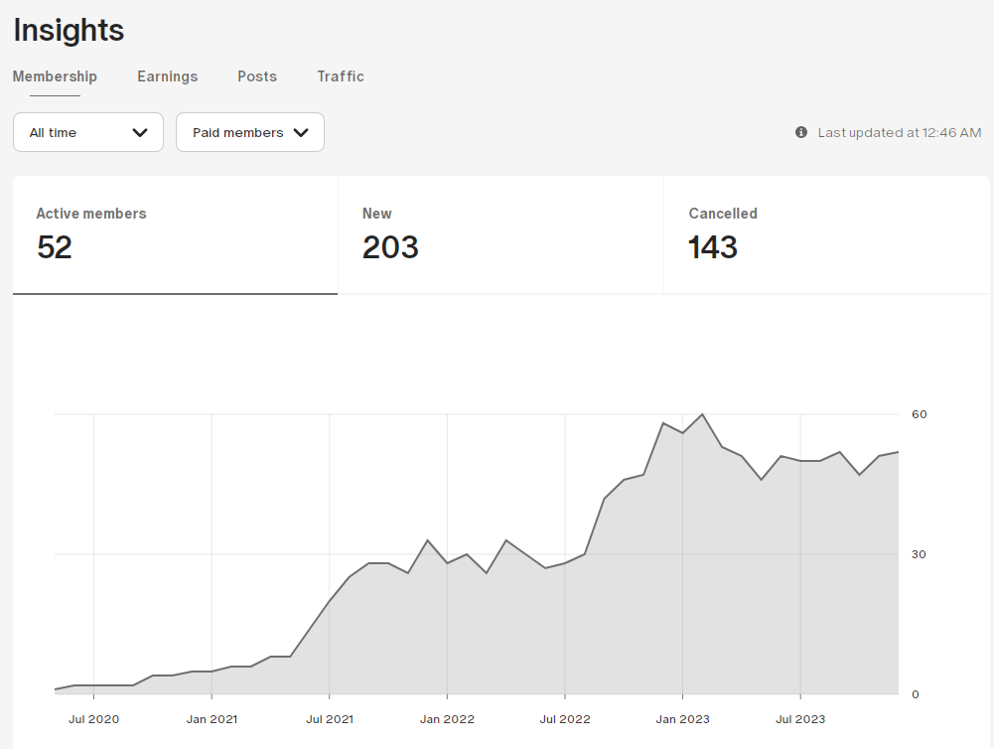The image size is (994, 749).
Task: Select the New 203 members card
Action: pyautogui.click(x=500, y=235)
